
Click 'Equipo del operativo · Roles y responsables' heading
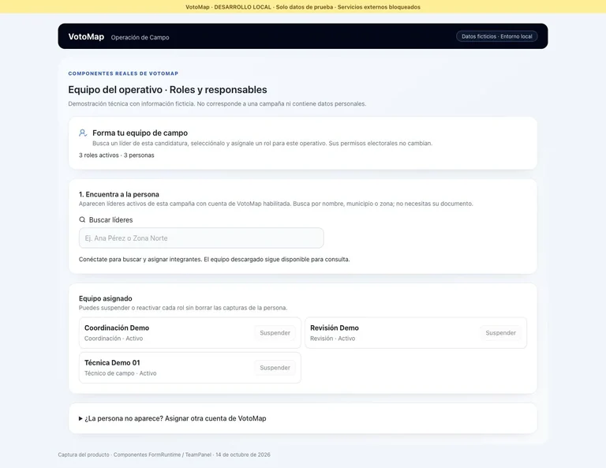(167, 90)
